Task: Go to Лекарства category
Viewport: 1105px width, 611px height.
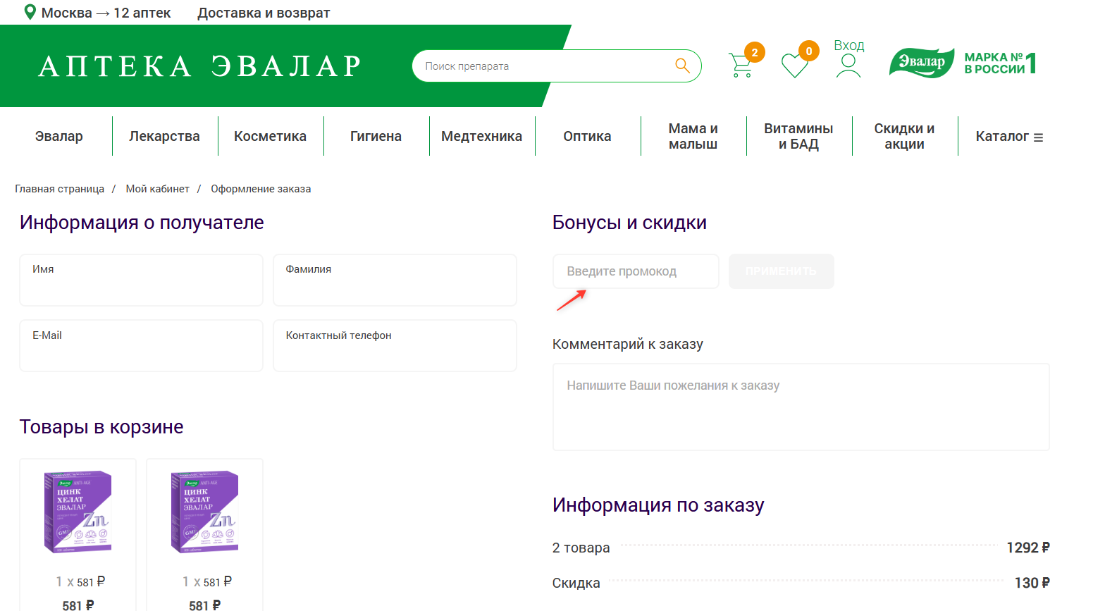Action: point(164,136)
